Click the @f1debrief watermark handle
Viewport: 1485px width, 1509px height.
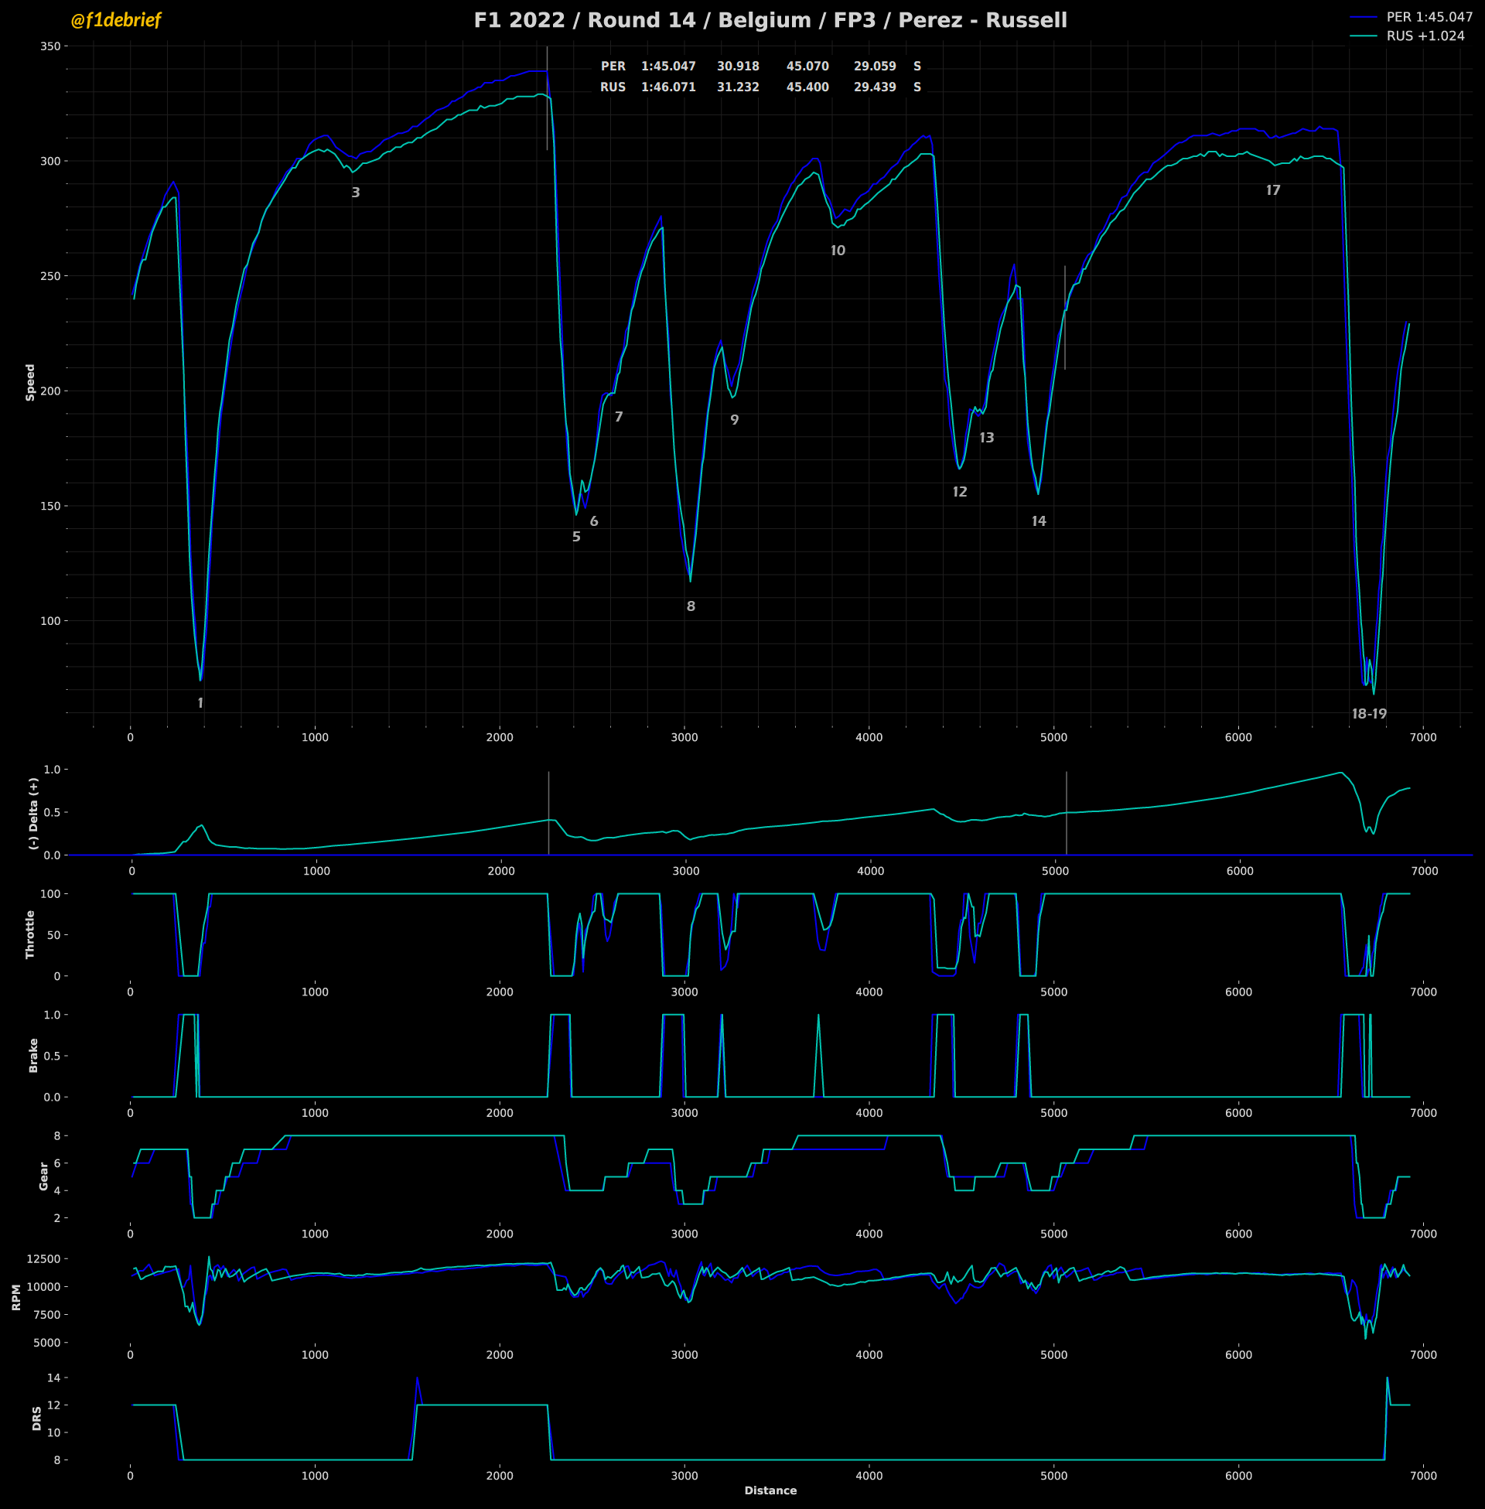pyautogui.click(x=115, y=20)
